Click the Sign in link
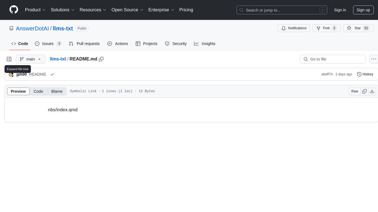378x212 pixels. point(340,10)
